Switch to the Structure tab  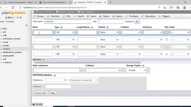point(53,16)
